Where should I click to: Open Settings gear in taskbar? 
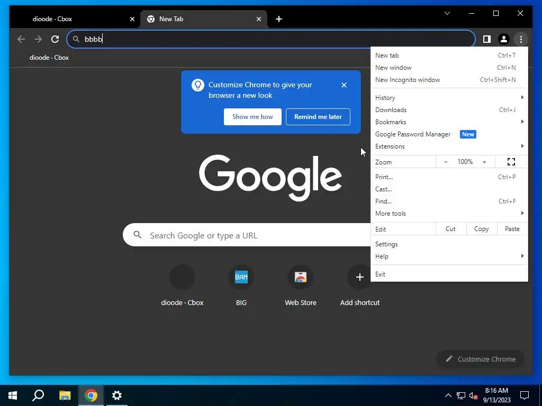[117, 395]
